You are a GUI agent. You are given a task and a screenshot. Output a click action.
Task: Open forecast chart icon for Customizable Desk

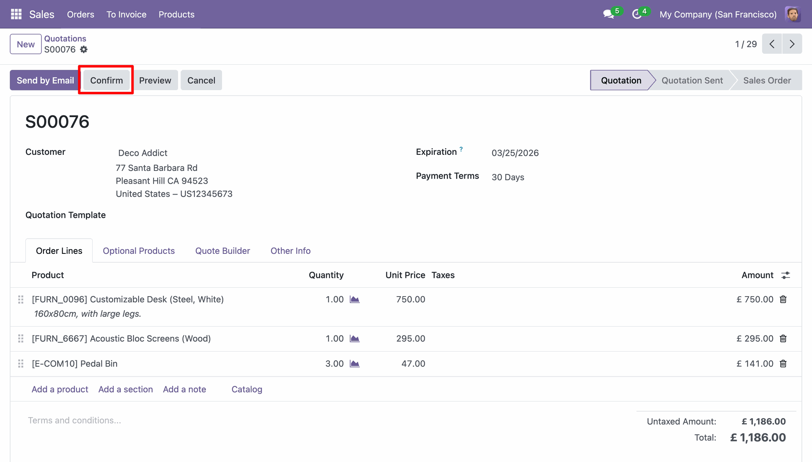[x=354, y=300]
